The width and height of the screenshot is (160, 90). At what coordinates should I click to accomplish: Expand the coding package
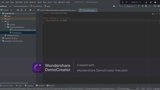click(x=5, y=24)
